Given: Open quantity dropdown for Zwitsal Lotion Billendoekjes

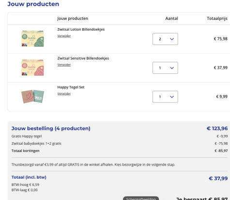Looking at the screenshot, I should (x=165, y=39).
